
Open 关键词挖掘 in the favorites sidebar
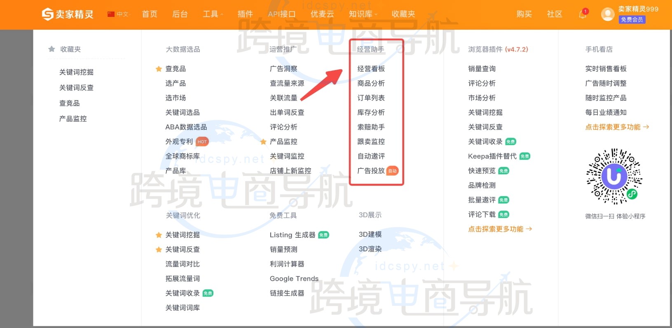coord(76,72)
